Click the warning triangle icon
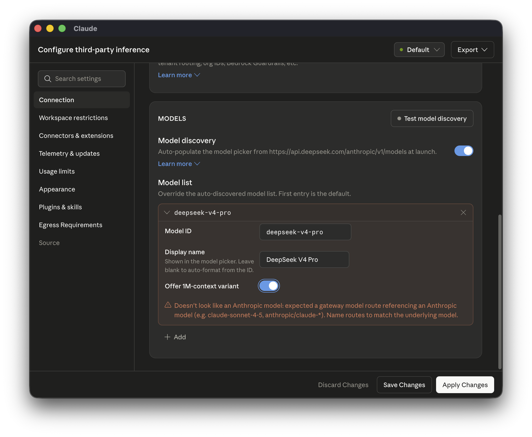532x437 pixels. tap(168, 305)
